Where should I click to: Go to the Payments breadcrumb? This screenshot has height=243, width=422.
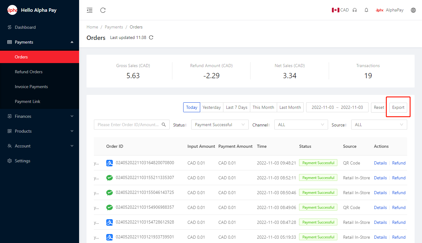click(x=114, y=27)
